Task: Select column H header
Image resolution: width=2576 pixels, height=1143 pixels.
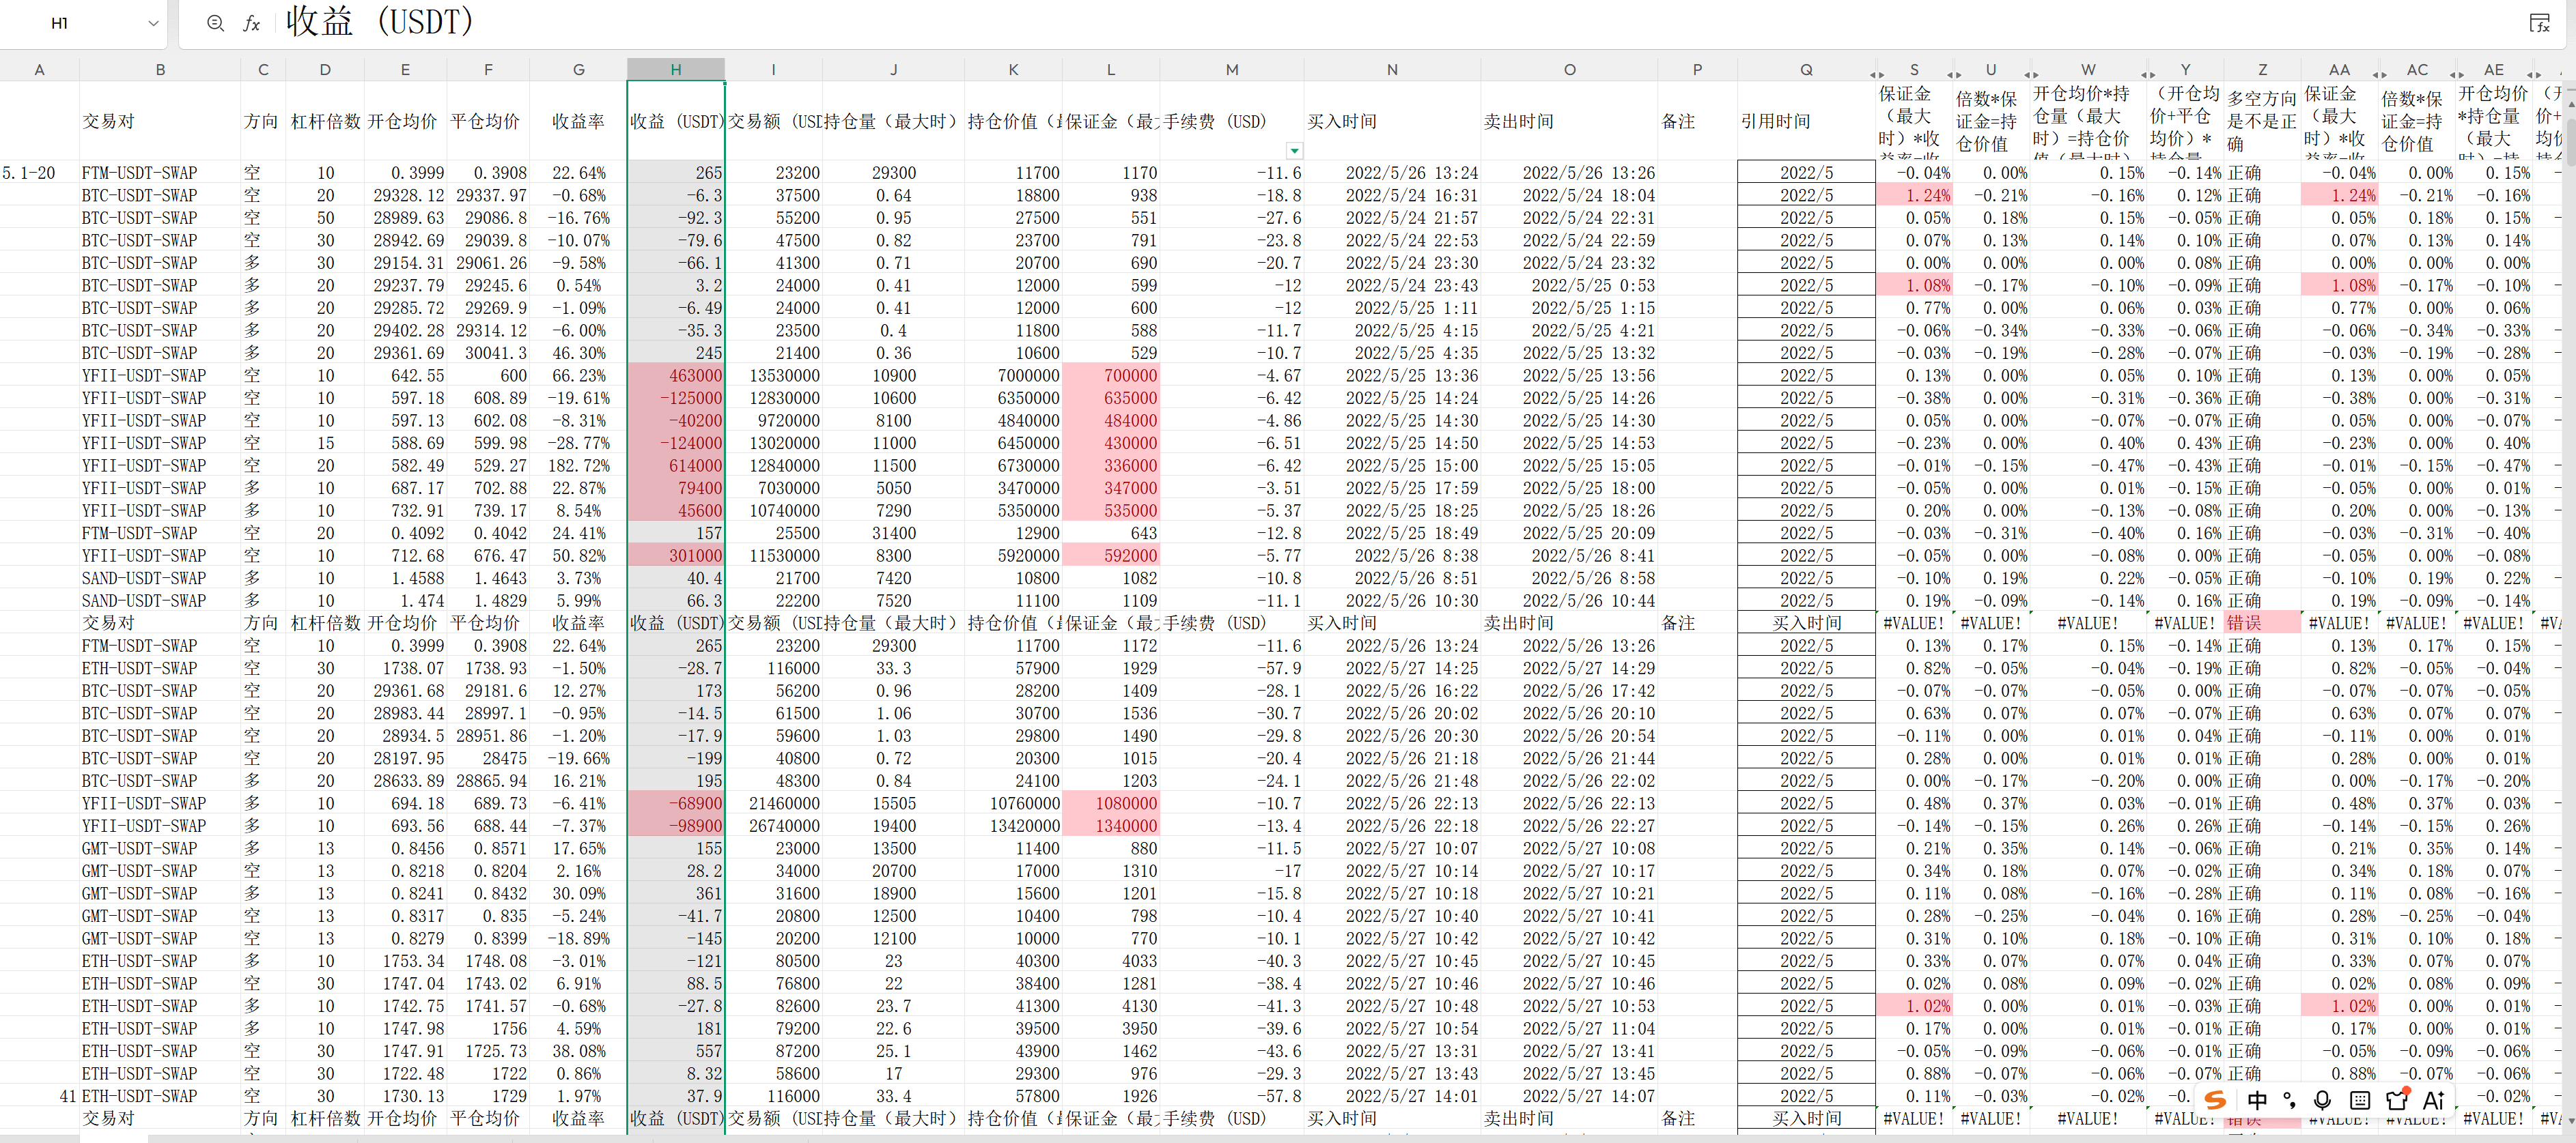Action: [x=675, y=69]
